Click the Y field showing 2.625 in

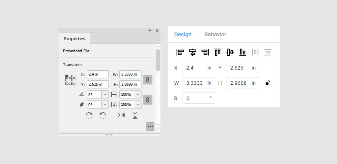[x=98, y=84]
